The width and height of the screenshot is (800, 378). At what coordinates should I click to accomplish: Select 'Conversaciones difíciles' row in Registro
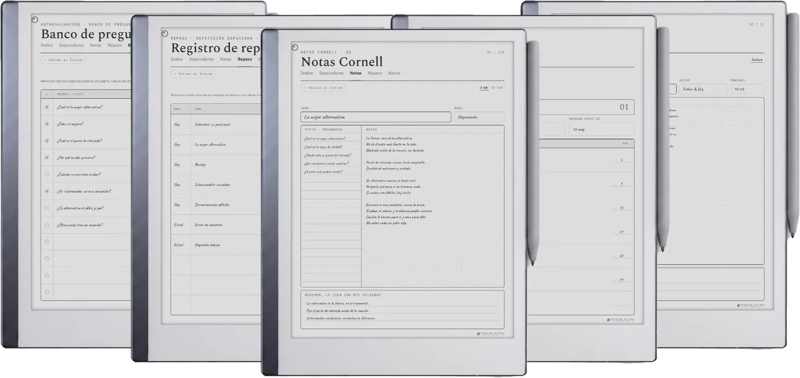click(x=216, y=204)
